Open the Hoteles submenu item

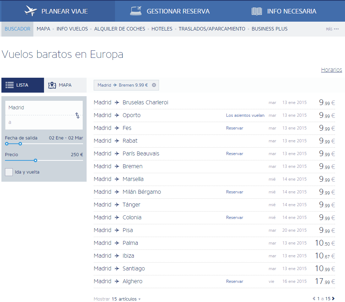[162, 29]
